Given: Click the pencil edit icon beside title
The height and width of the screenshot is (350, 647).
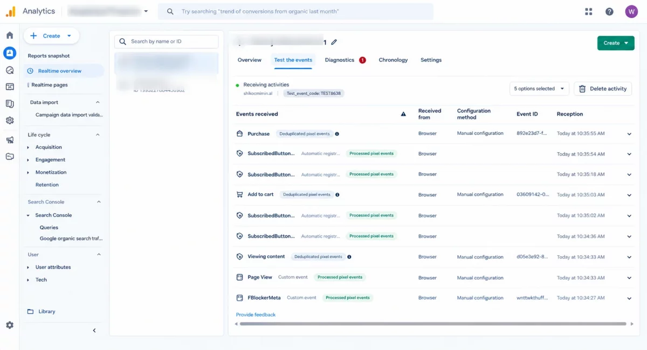Looking at the screenshot, I should (x=334, y=42).
